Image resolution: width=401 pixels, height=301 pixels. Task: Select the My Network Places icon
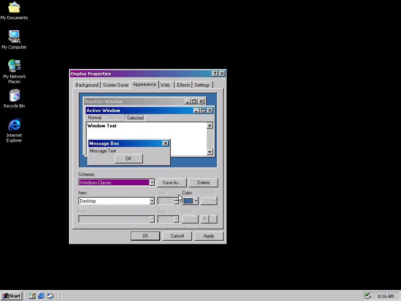click(14, 71)
